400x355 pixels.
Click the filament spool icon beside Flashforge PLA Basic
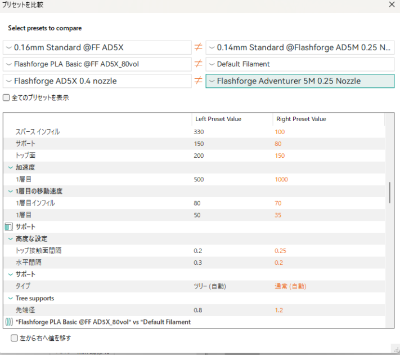[x=8, y=322]
